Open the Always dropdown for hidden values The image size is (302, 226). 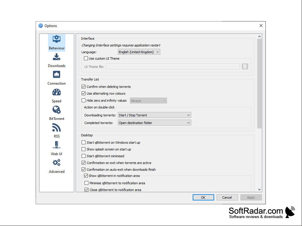coord(148,101)
